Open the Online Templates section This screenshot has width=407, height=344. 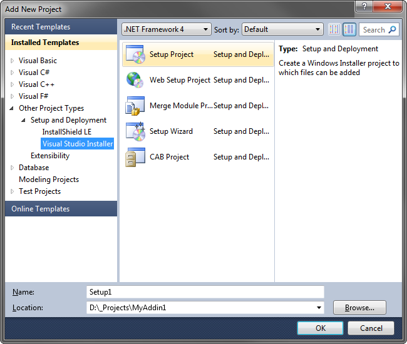click(x=61, y=209)
